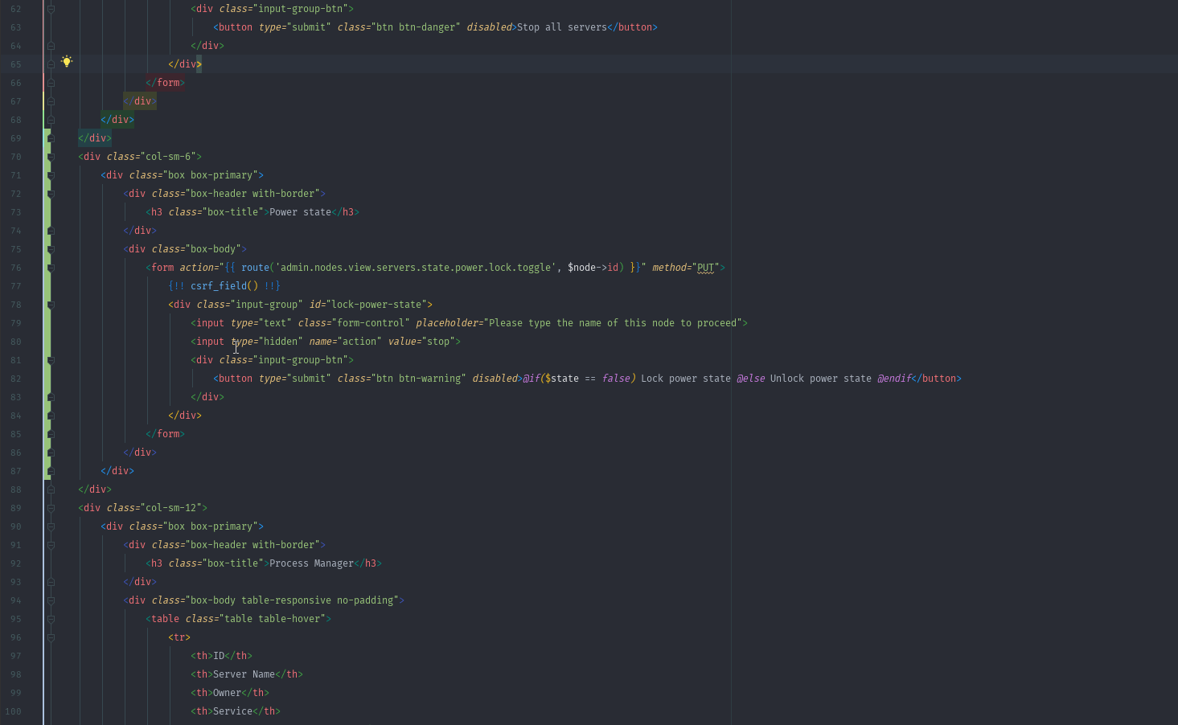The height and width of the screenshot is (725, 1178).
Task: Click the fold end marker on line 88
Action: click(x=51, y=489)
